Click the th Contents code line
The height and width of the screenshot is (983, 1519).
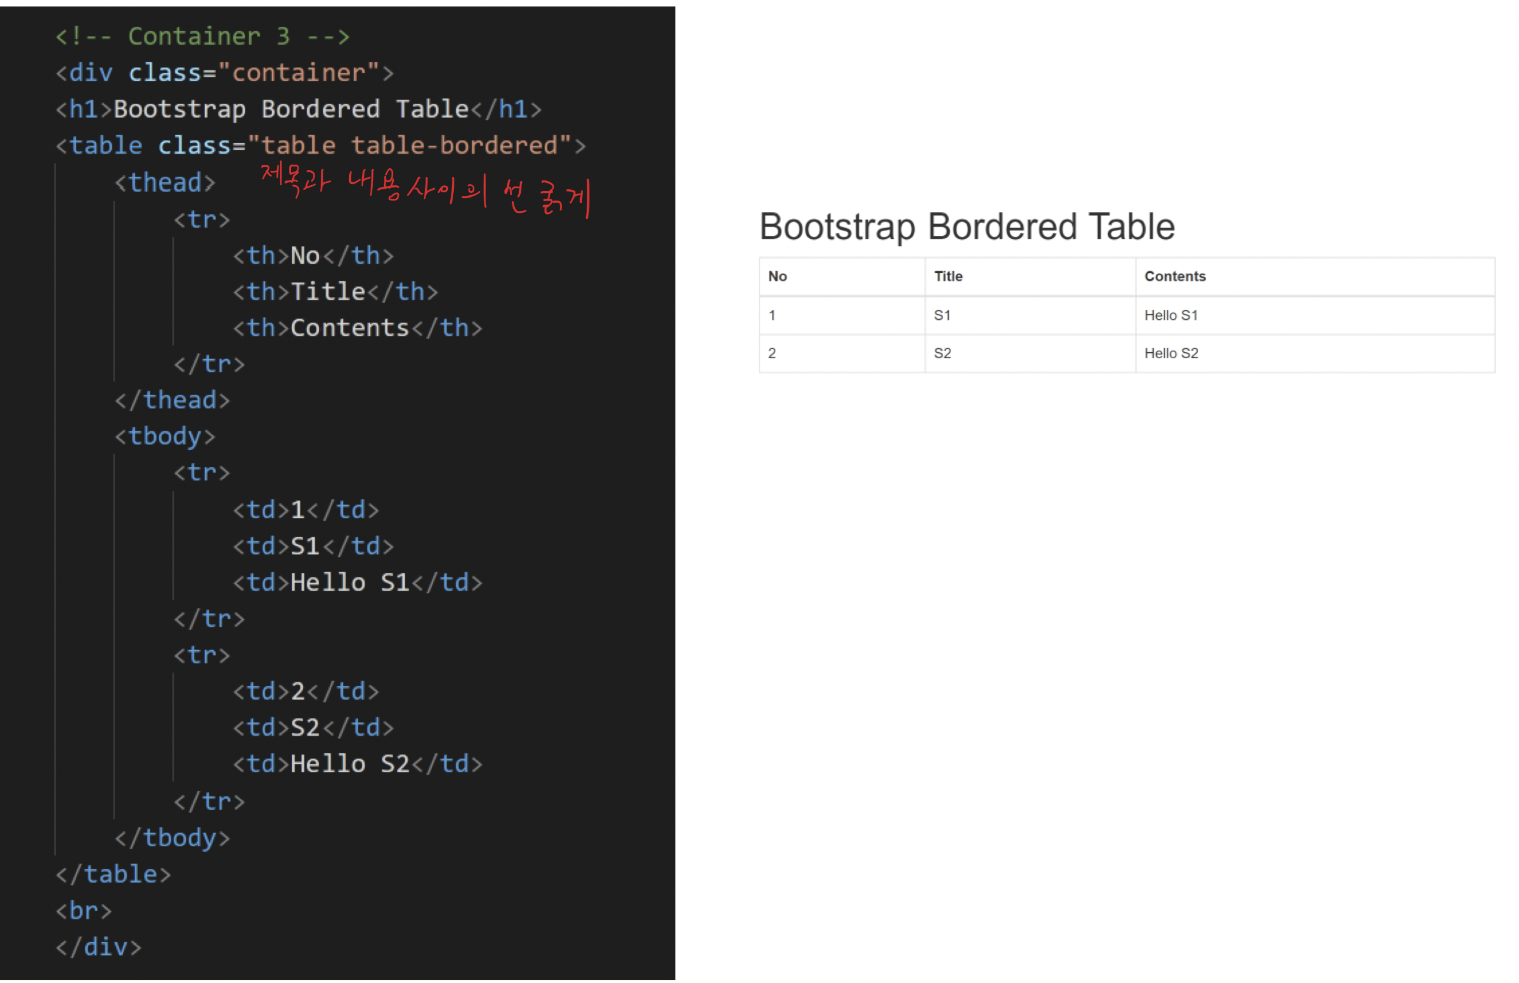coord(357,328)
